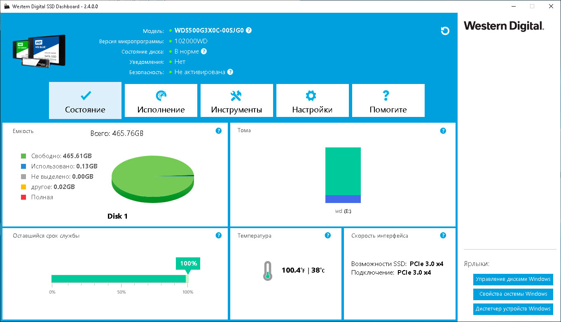
Task: Go to the Настройки tab
Action: tap(313, 100)
